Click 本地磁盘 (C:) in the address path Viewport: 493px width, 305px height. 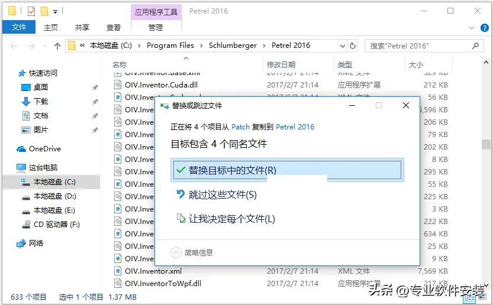111,46
